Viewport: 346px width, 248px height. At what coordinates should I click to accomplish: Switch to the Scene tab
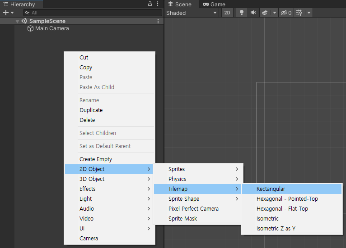[180, 4]
